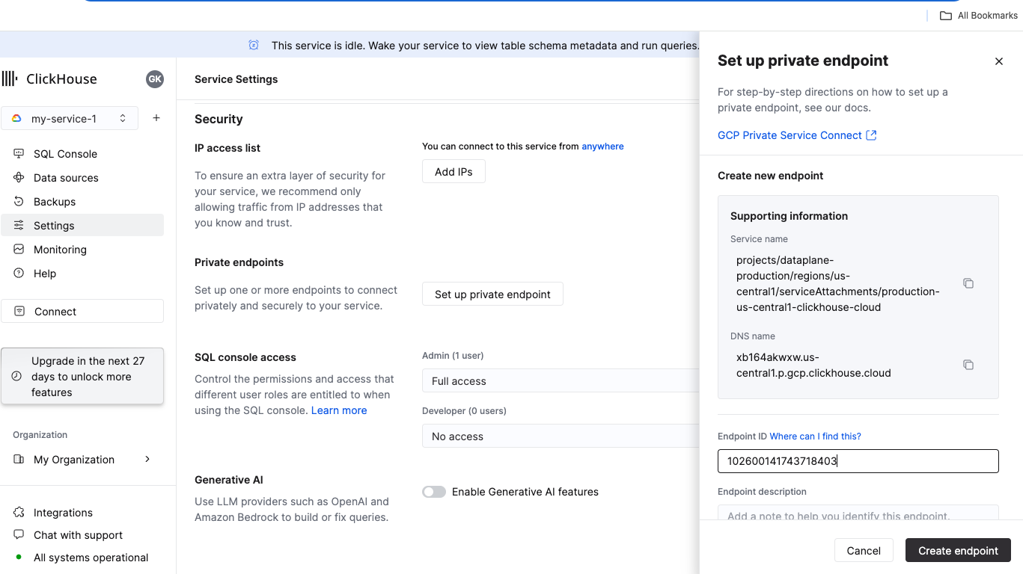The width and height of the screenshot is (1023, 574).
Task: Open the SQL Console from the sidebar
Action: 65,153
